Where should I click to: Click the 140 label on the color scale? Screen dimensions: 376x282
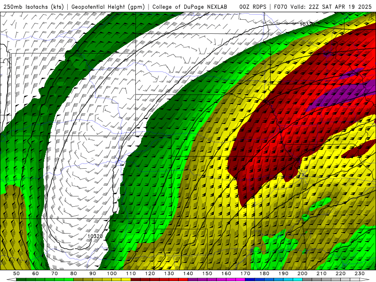[188, 274]
